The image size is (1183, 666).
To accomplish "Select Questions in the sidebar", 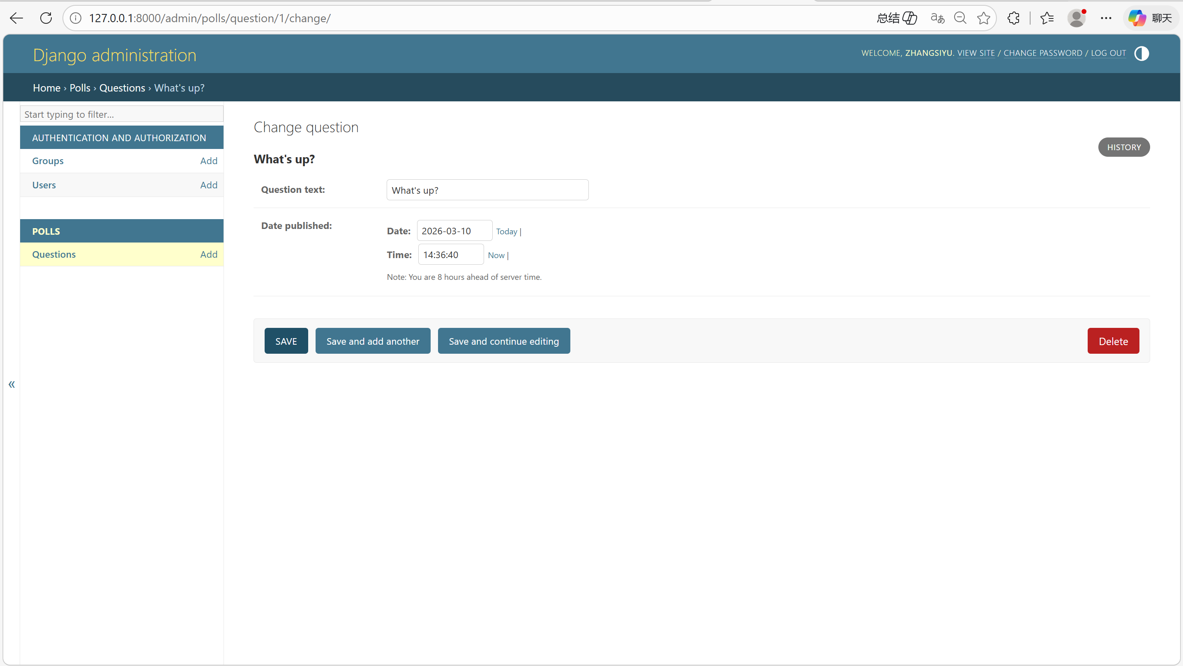I will pos(54,254).
